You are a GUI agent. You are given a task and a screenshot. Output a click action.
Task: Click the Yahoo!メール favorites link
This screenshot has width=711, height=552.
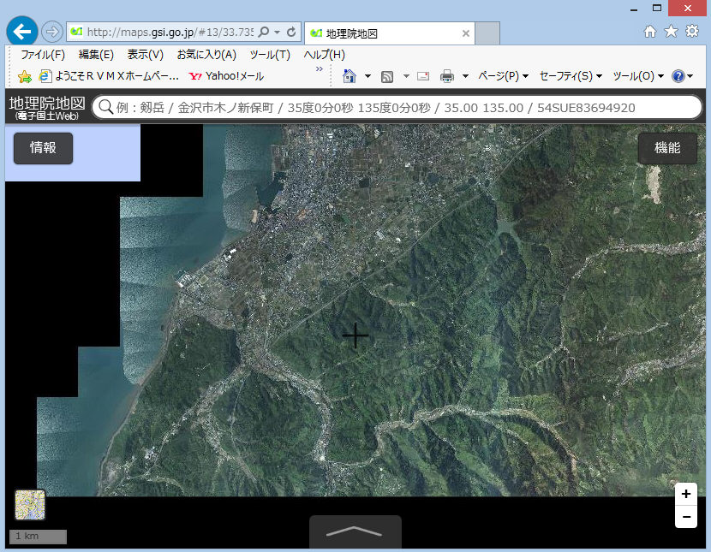click(226, 76)
